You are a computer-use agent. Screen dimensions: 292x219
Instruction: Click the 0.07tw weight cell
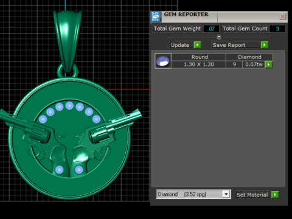[x=254, y=64]
